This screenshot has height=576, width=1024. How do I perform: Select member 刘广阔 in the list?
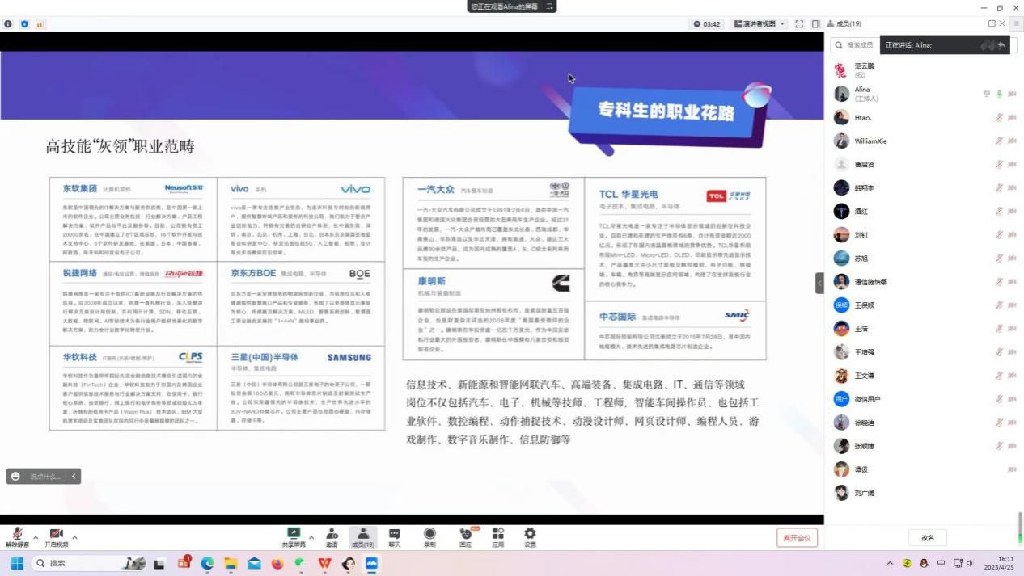point(923,493)
